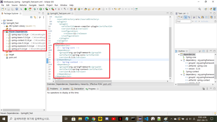Toggle fold marker at line 18 dependencies
Viewport: 217px width, 122px height.
tap(51, 45)
